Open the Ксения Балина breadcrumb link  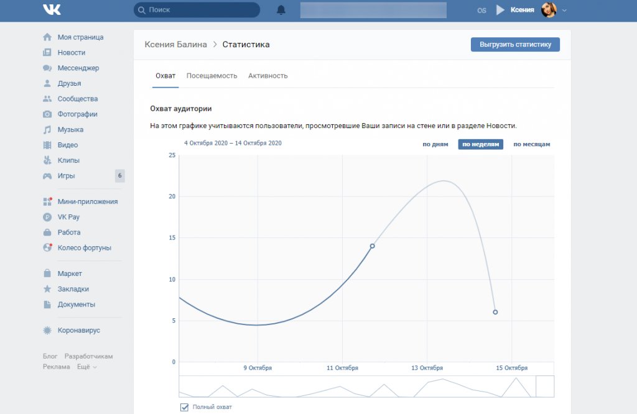175,45
